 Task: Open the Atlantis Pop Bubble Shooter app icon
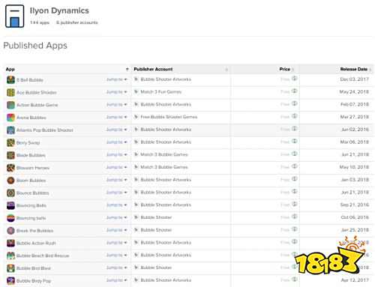click(10, 130)
